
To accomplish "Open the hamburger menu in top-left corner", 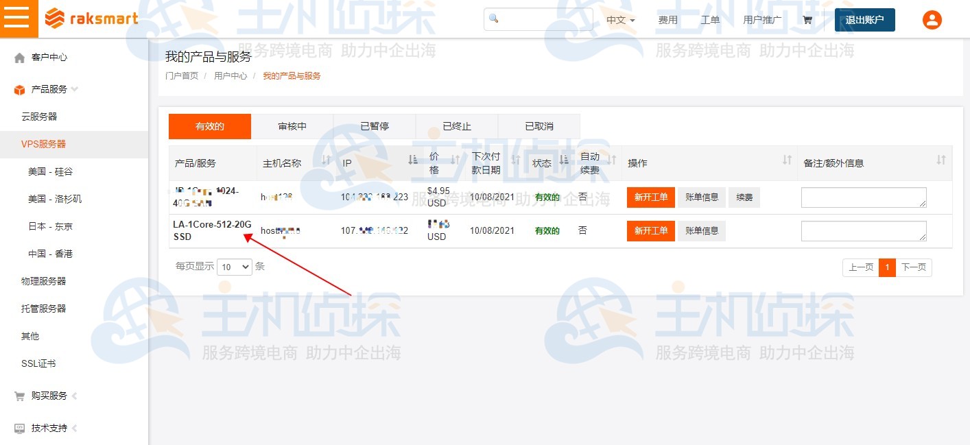I will tap(18, 18).
